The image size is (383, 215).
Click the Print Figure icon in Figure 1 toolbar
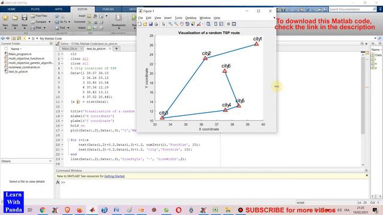click(x=156, y=24)
